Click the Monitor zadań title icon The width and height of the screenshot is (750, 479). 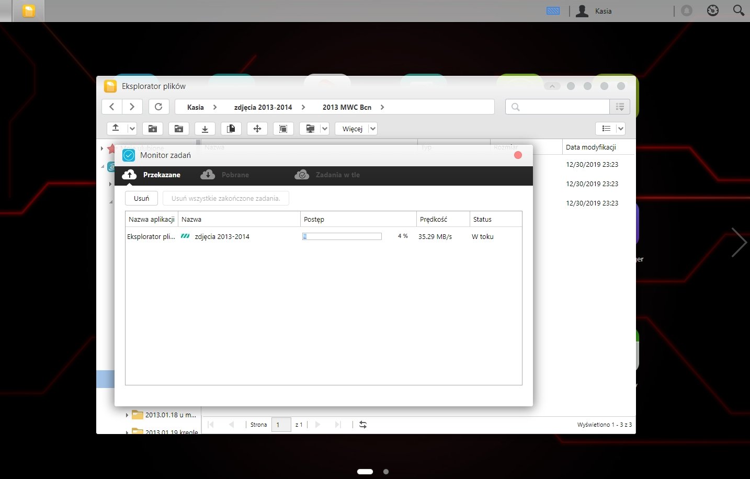click(x=129, y=155)
